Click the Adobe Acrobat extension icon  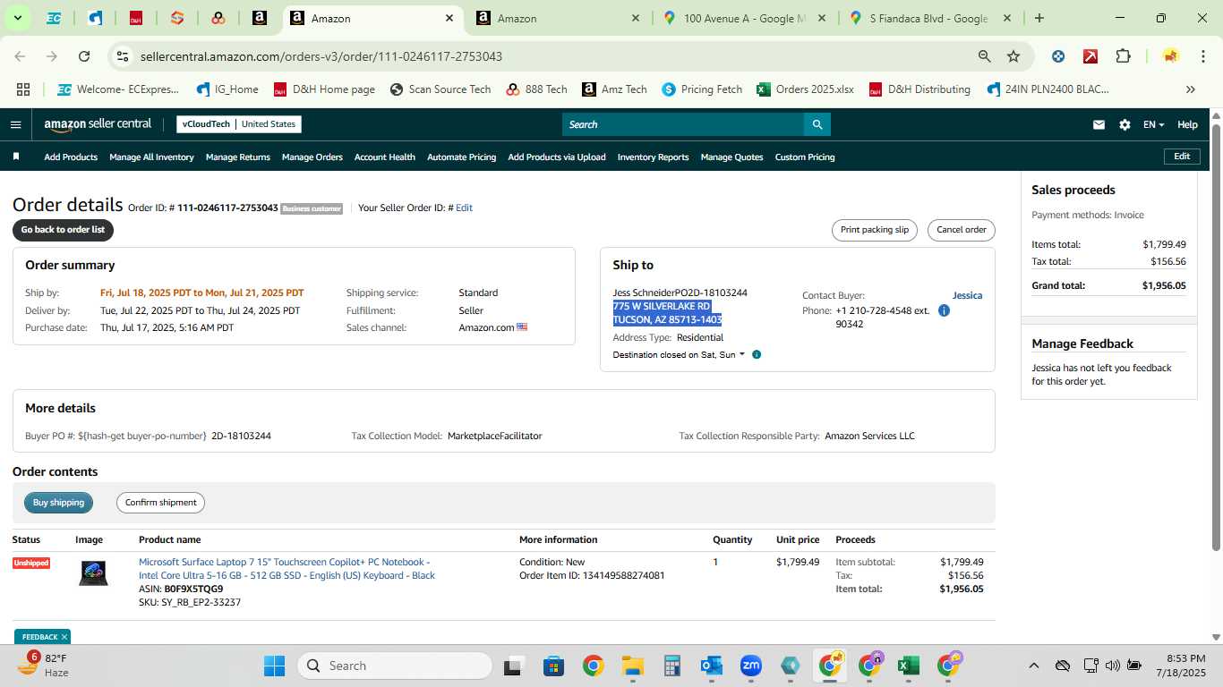[x=1090, y=56]
